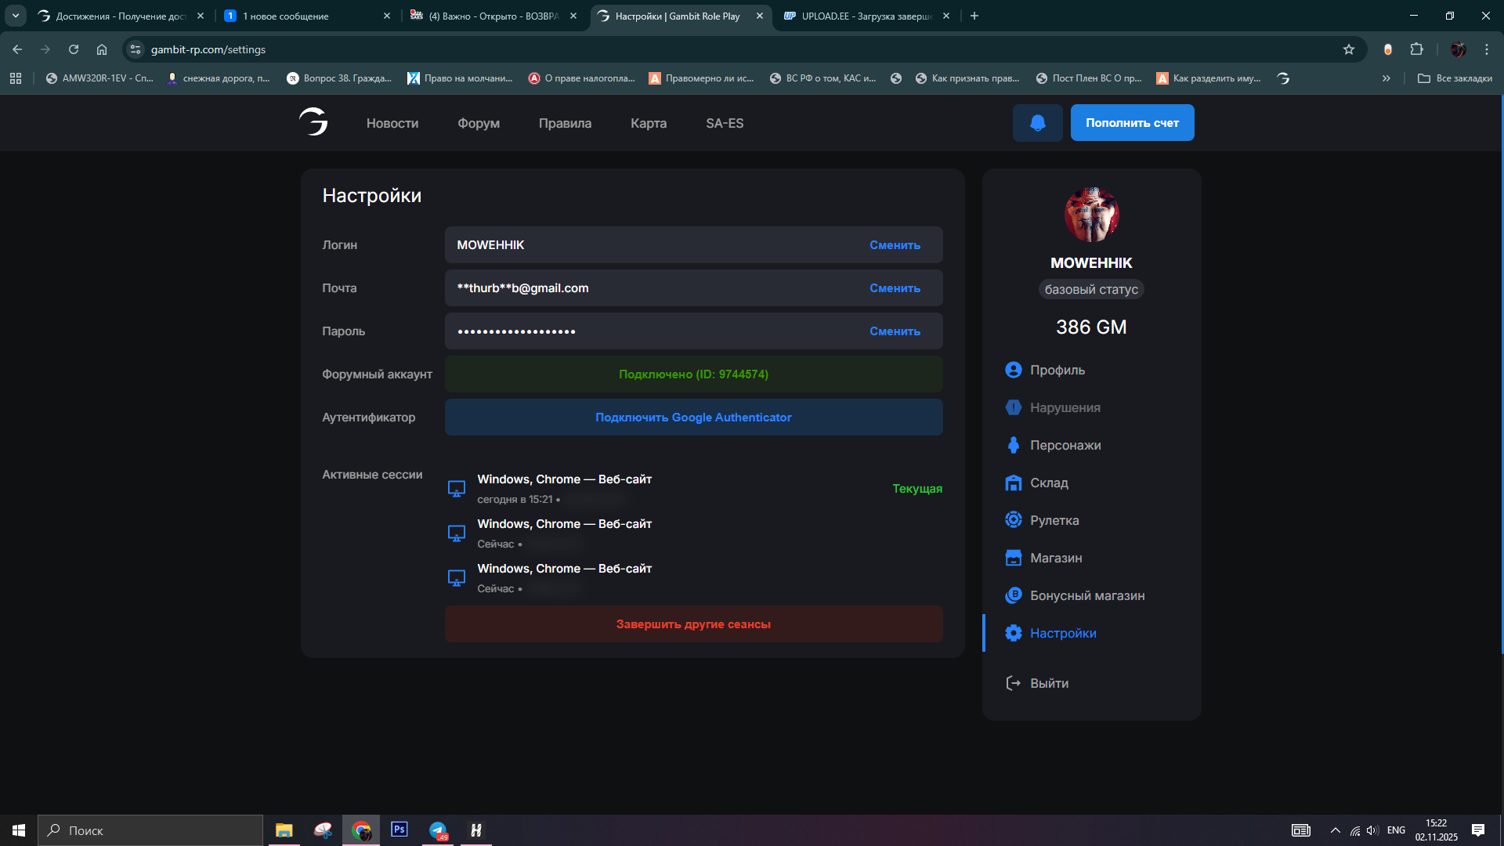This screenshot has height=846, width=1504.
Task: Open Нарушения sidebar item
Action: 1065,407
